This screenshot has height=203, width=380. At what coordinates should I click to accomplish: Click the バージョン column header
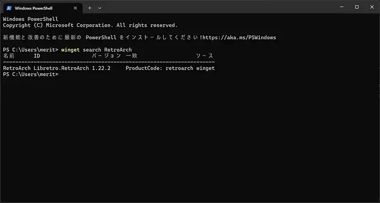(107, 55)
